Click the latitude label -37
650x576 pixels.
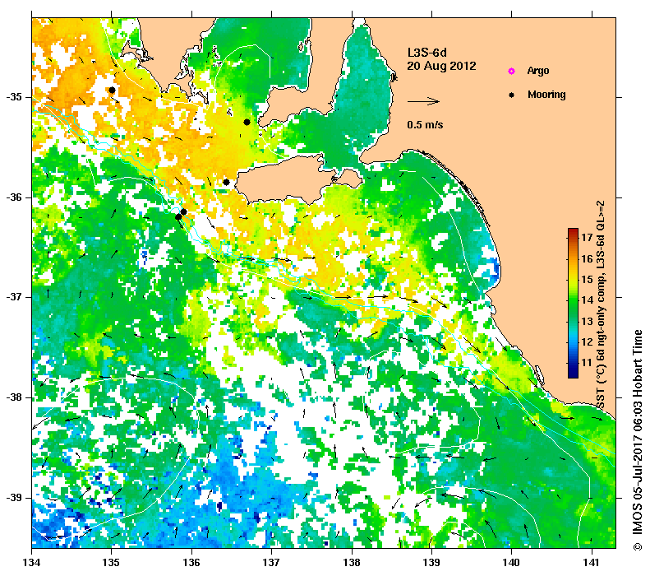pyautogui.click(x=14, y=297)
